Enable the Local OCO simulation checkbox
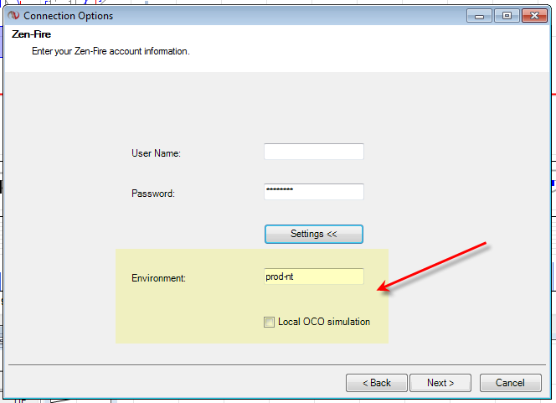Image resolution: width=556 pixels, height=403 pixels. click(x=269, y=322)
